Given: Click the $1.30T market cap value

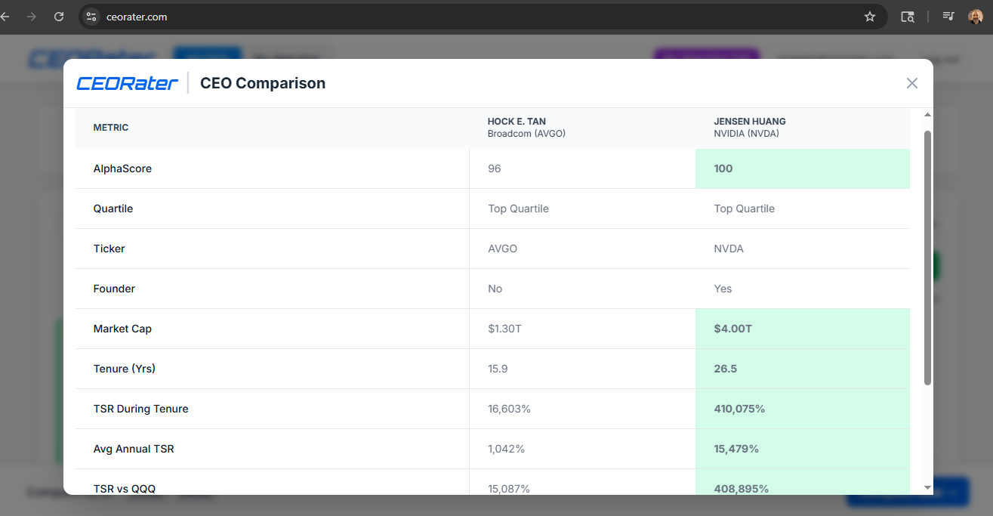Looking at the screenshot, I should [x=505, y=329].
